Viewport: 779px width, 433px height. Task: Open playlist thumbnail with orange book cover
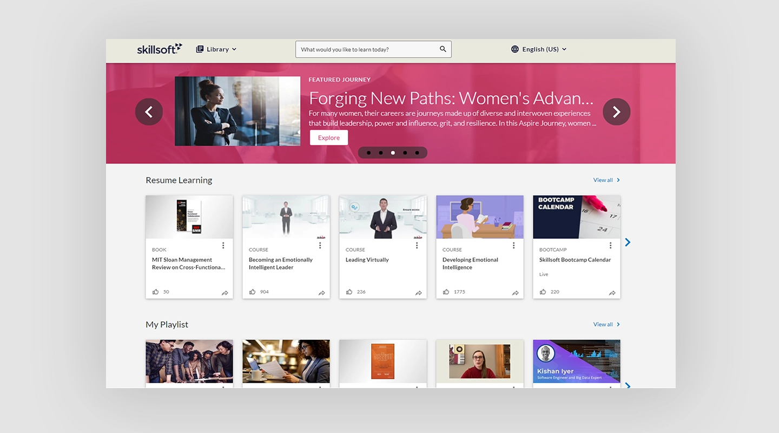(x=383, y=362)
